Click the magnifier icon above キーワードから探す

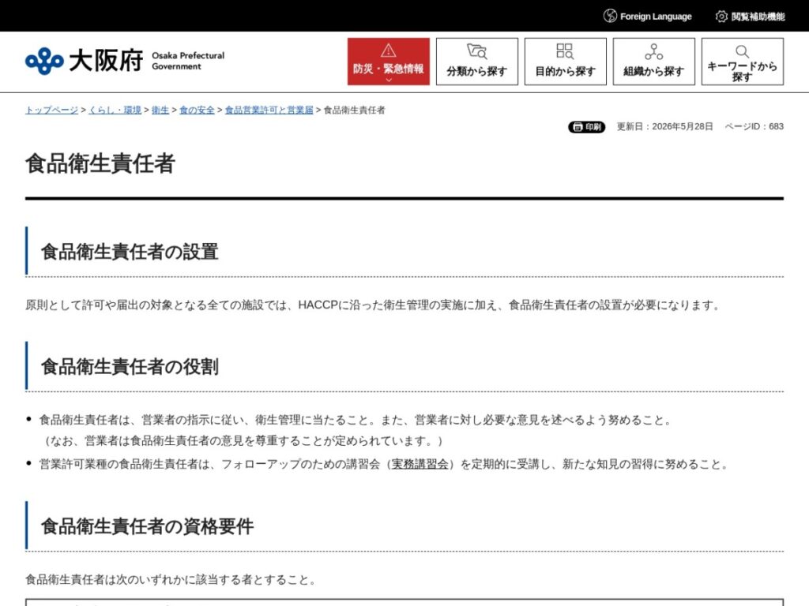coord(742,51)
